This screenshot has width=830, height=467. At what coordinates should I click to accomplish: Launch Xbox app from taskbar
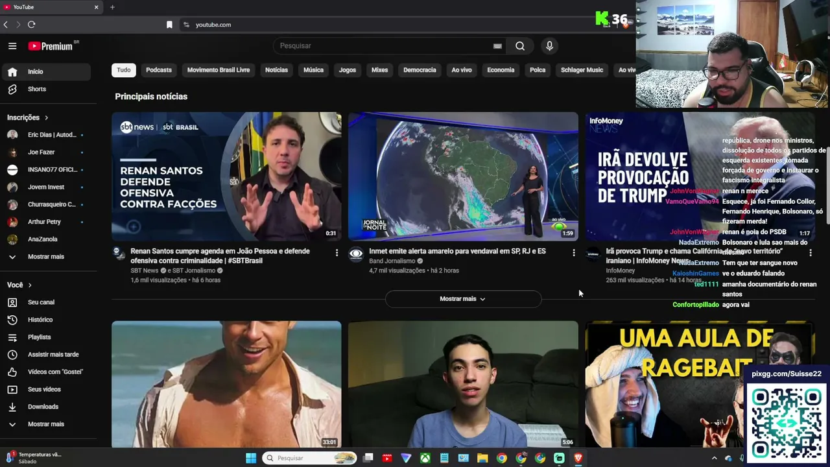pyautogui.click(x=425, y=458)
